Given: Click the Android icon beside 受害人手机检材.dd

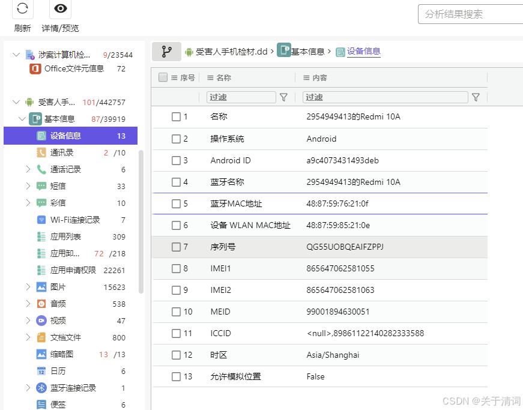Looking at the screenshot, I should click(x=189, y=52).
